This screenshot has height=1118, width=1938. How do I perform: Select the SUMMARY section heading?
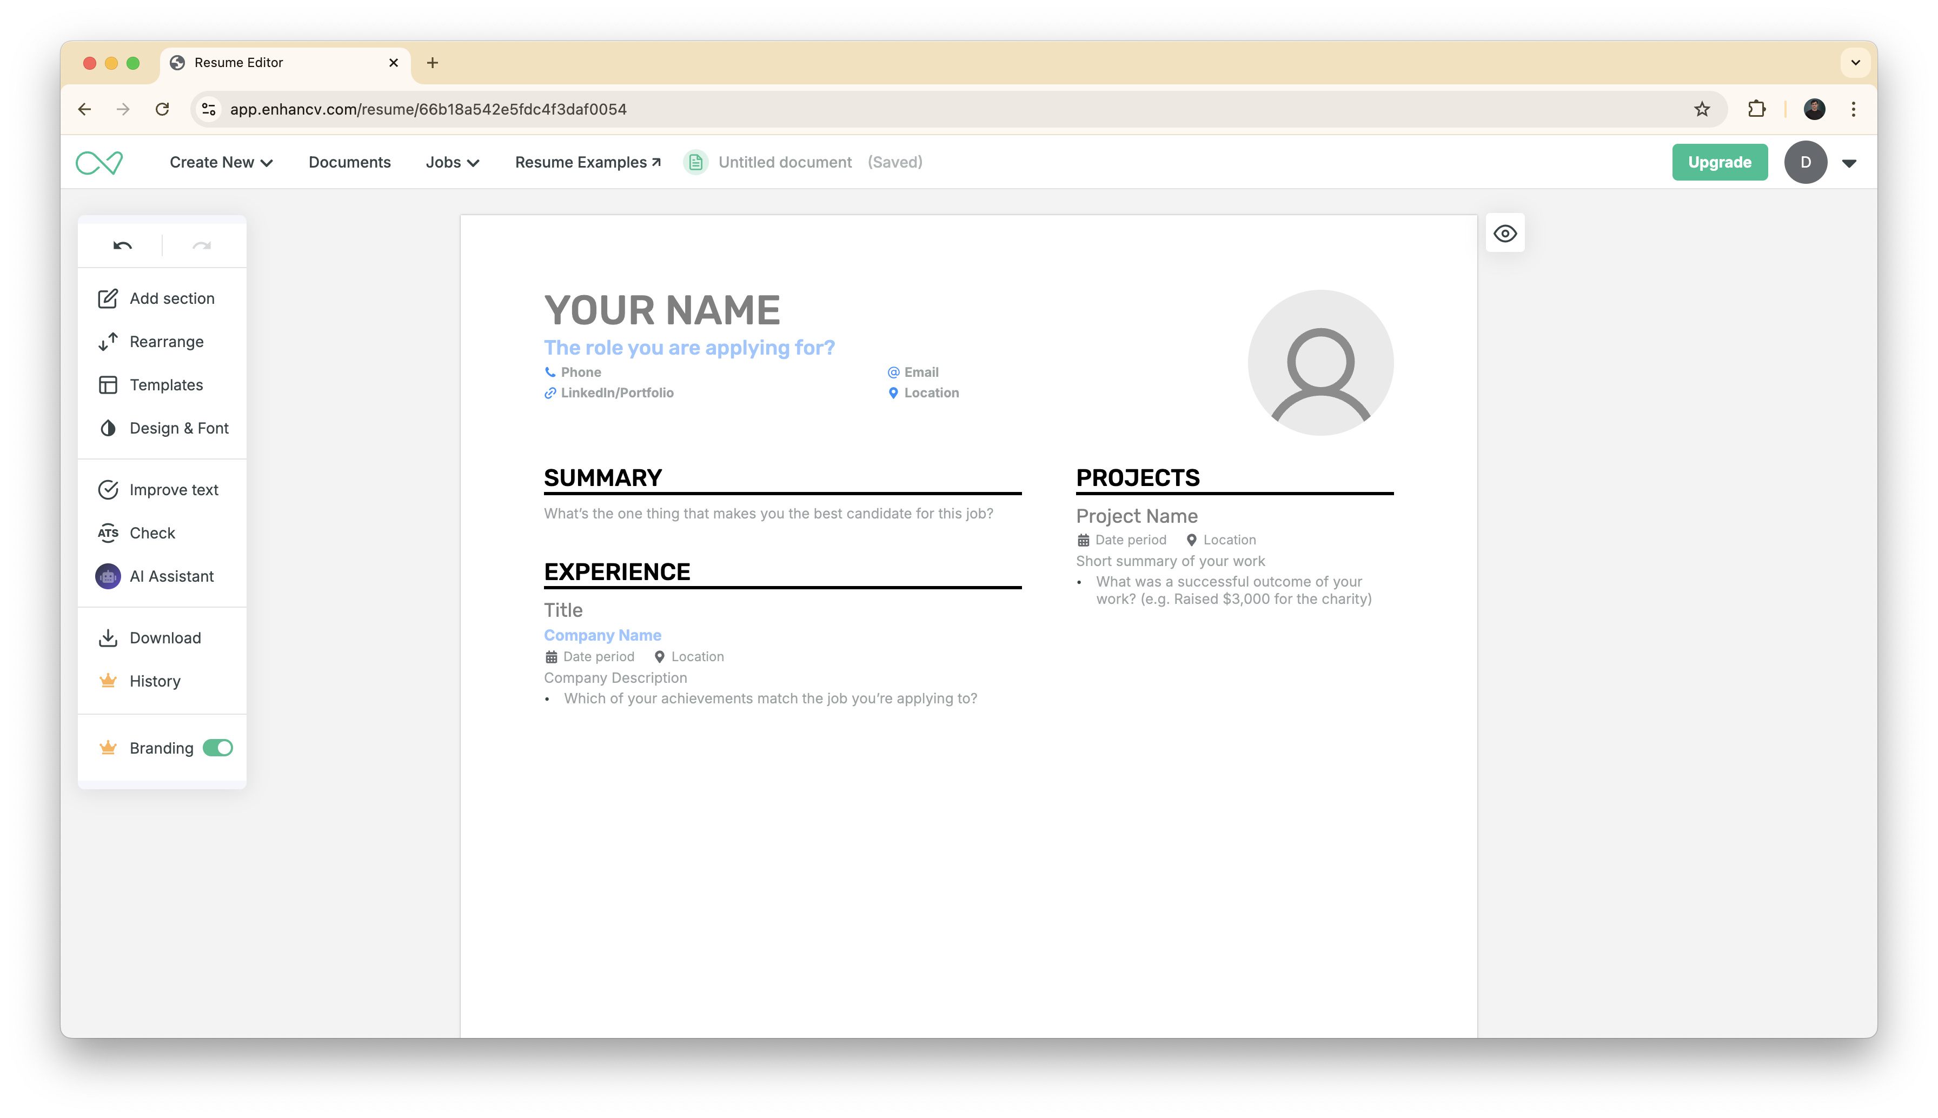pyautogui.click(x=603, y=477)
